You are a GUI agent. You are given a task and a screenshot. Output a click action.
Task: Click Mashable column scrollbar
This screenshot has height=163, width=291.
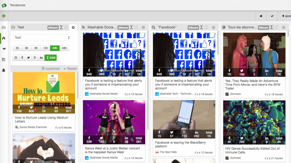coord(148,80)
